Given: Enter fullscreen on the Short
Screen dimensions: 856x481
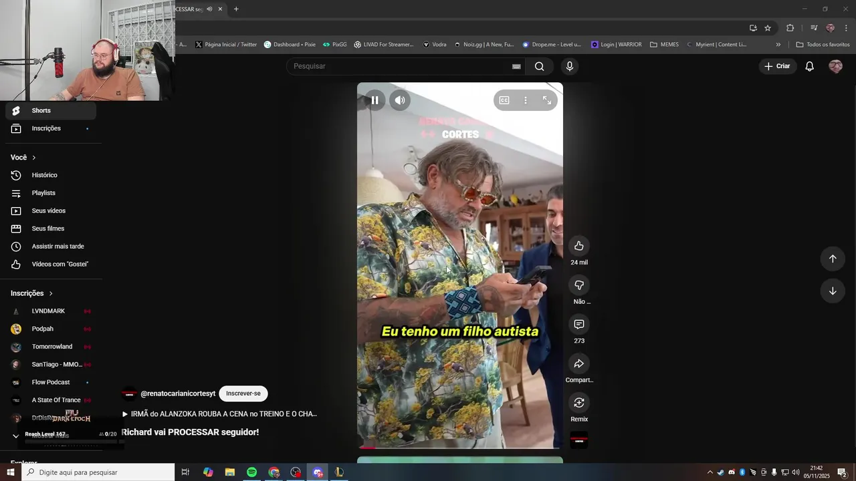Looking at the screenshot, I should point(547,100).
